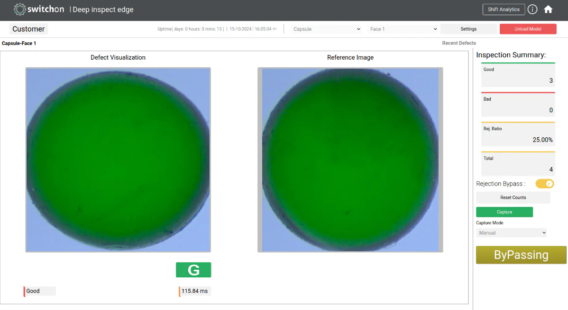
Task: Switch to the Customer tab
Action: pos(28,29)
